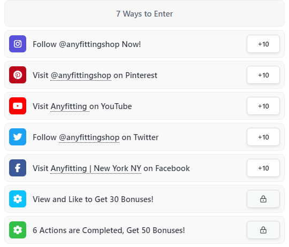Image resolution: width=289 pixels, height=247 pixels.
Task: Click the blue Twitter bird icon
Action: 18,137
